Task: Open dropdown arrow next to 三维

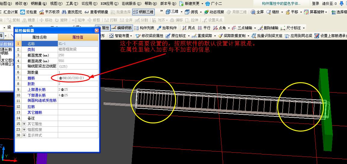Action: [x=182, y=12]
